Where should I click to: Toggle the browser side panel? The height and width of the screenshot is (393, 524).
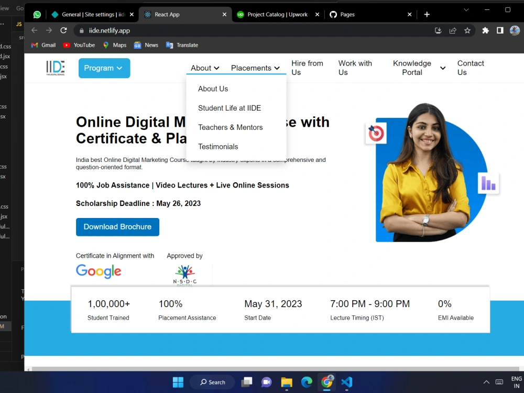click(500, 30)
